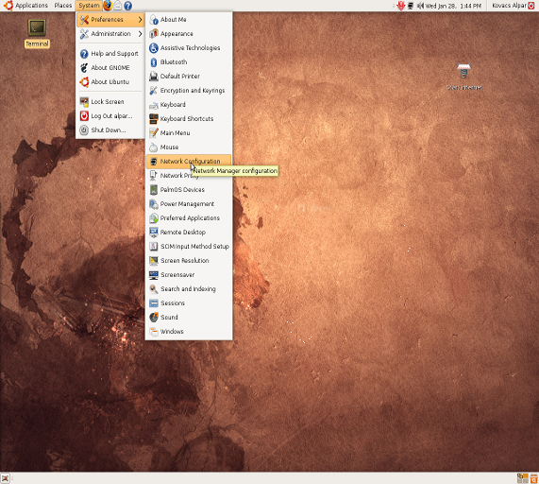The image size is (539, 484).
Task: Expand the Preferences submenu arrow
Action: pos(140,20)
